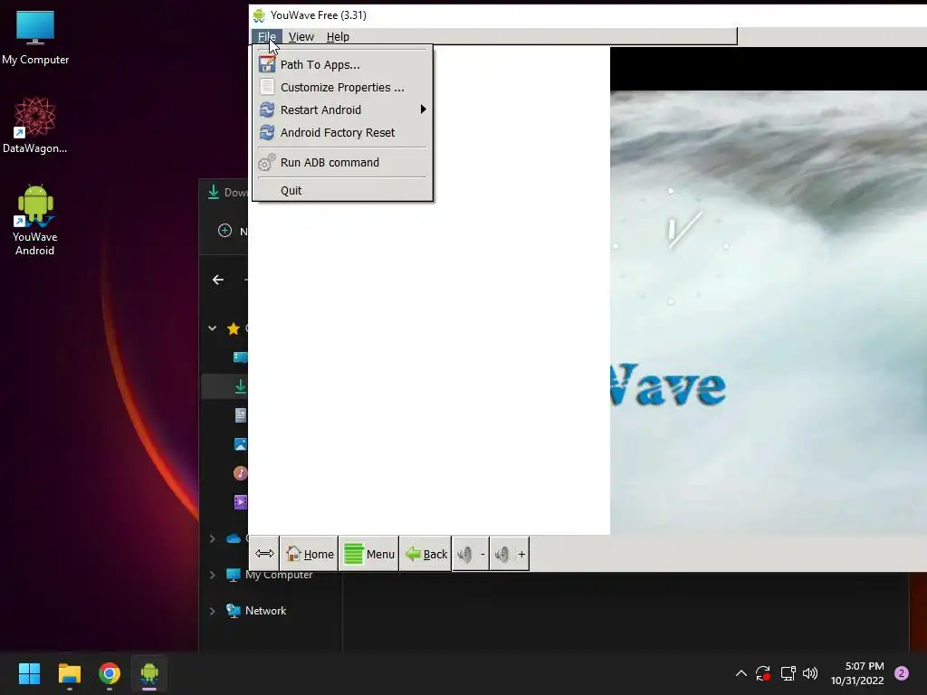Click the Back button in YouWave toolbar

point(425,554)
